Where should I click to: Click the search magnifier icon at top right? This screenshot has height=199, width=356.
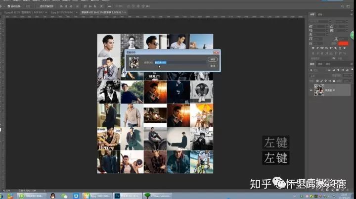[342, 6]
